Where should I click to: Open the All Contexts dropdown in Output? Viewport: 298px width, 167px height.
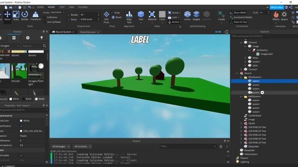83,147
